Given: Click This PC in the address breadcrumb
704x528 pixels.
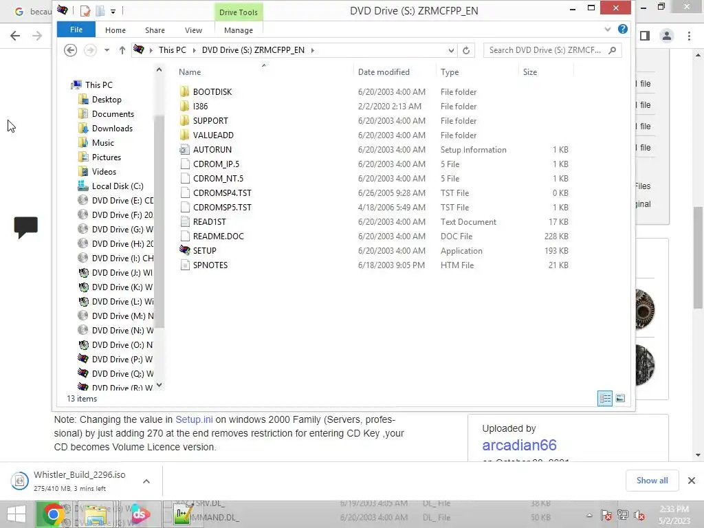Looking at the screenshot, I should coord(173,49).
